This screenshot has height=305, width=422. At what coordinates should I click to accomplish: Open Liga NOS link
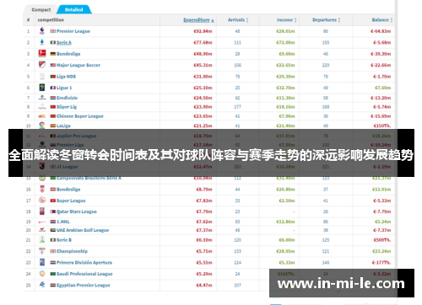(x=66, y=77)
